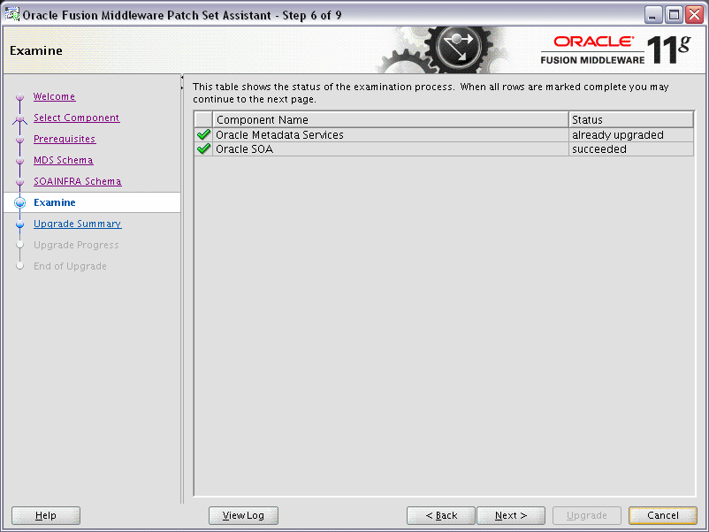Image resolution: width=709 pixels, height=532 pixels.
Task: Click green checkmark beside Oracle Metadata Services
Action: coord(204,134)
